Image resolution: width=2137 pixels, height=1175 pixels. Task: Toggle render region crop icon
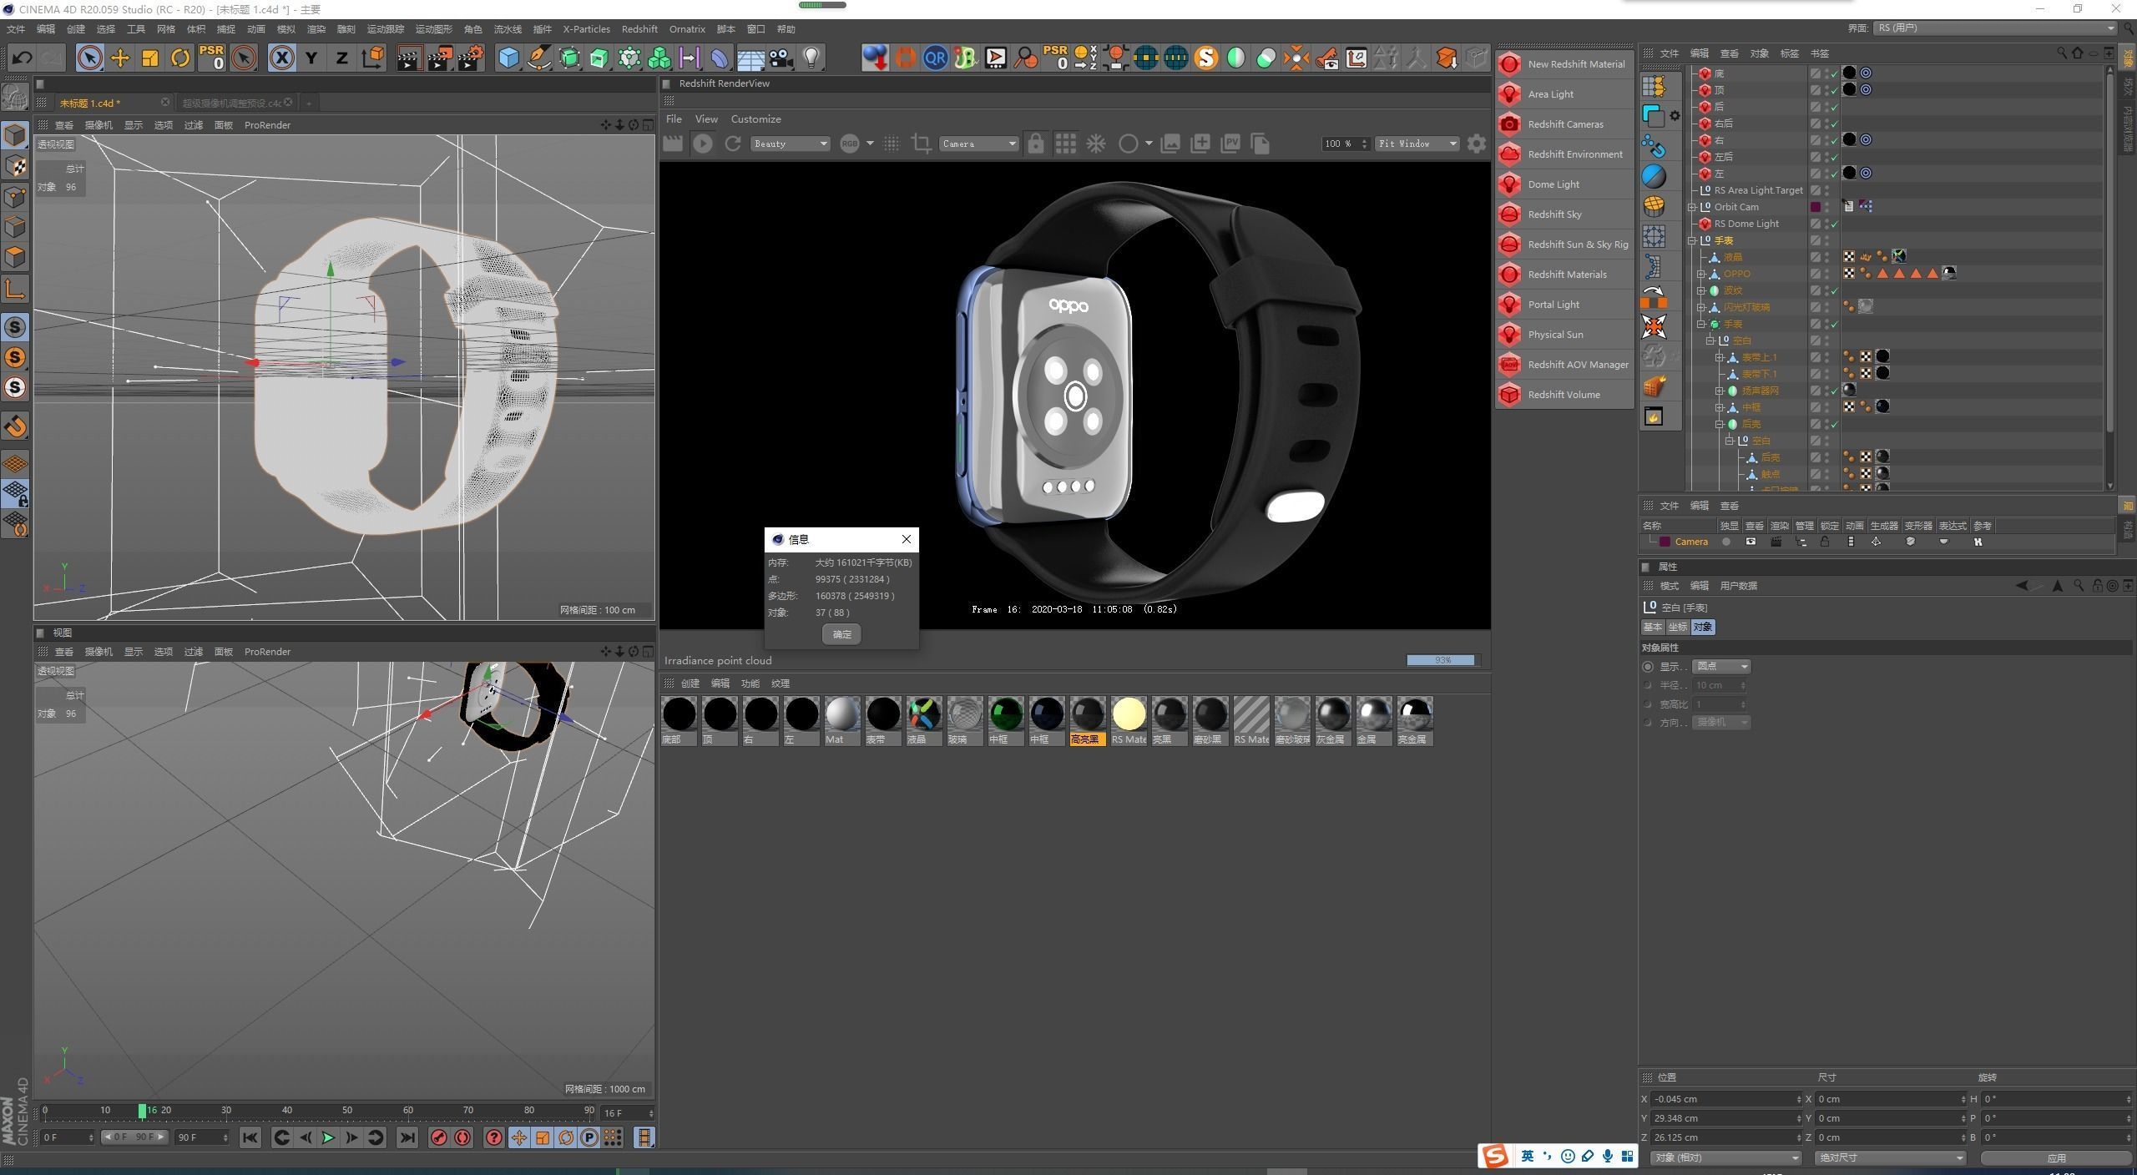click(921, 144)
